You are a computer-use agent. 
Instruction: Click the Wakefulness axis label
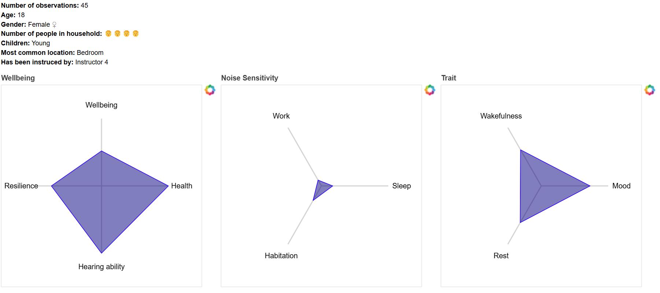point(501,116)
